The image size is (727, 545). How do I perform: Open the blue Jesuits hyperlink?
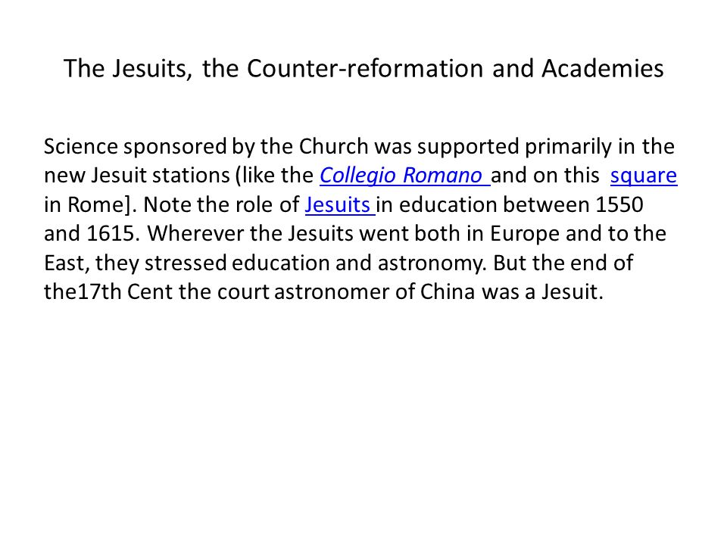[x=340, y=204]
